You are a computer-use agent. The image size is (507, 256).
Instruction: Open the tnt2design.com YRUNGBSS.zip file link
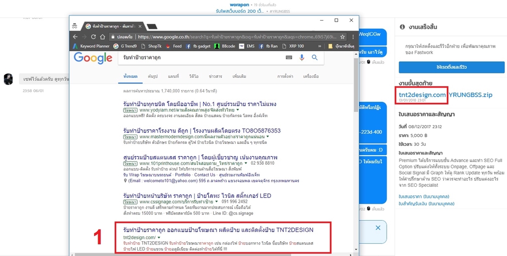point(446,94)
